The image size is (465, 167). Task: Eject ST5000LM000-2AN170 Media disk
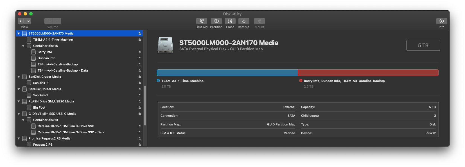coord(139,33)
